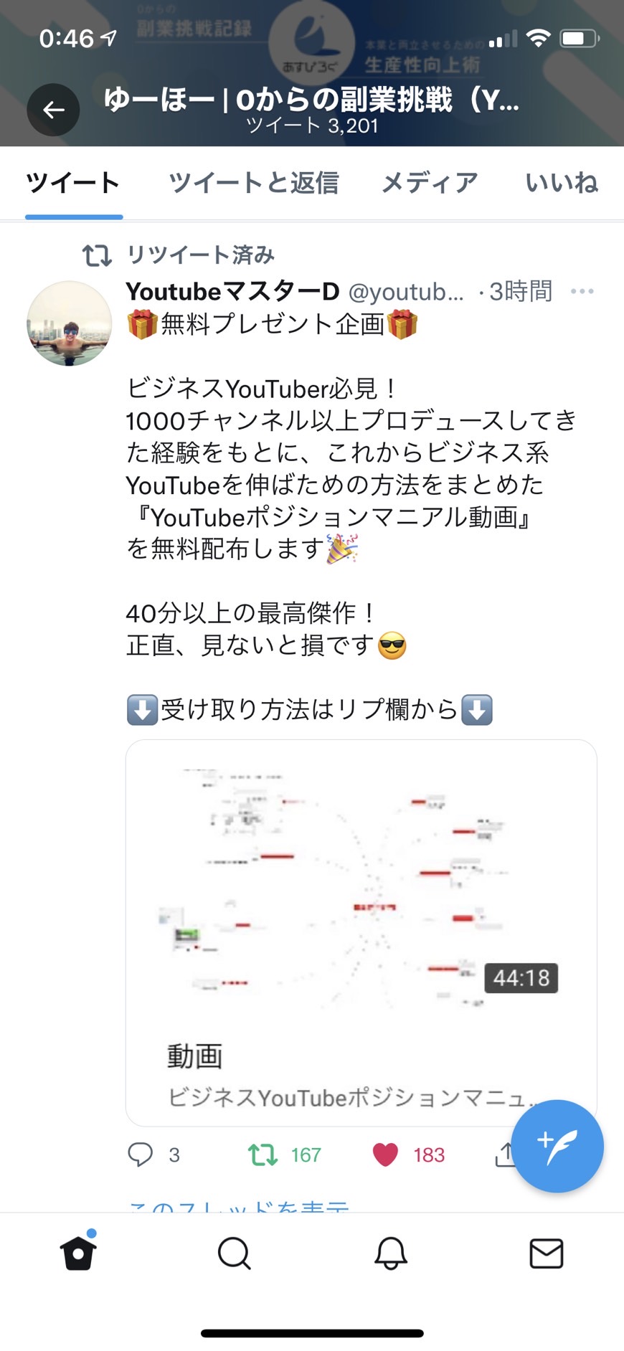624x1351 pixels.
Task: Tap the back arrow button
Action: pos(53,110)
